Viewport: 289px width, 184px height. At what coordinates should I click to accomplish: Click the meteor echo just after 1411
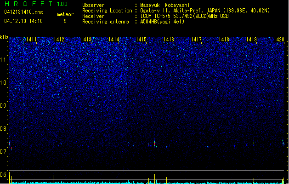click(53, 144)
